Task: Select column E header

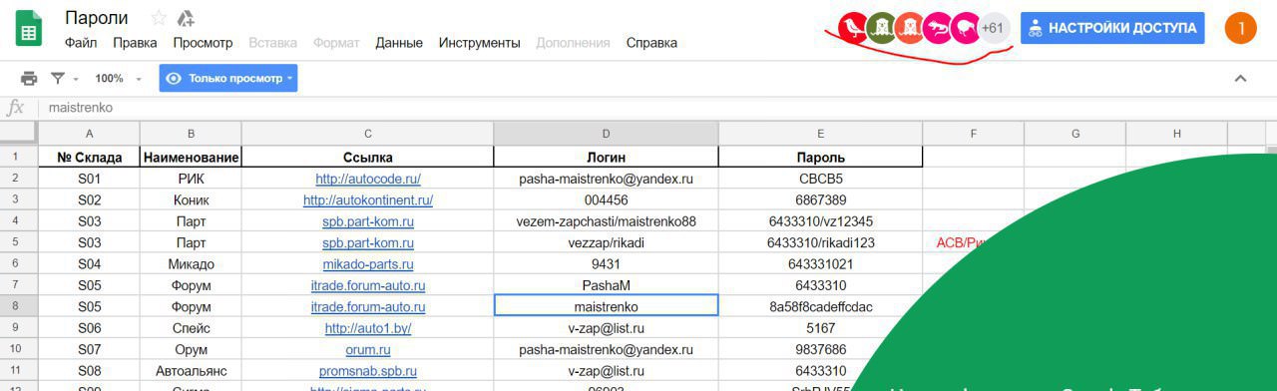Action: tap(820, 134)
